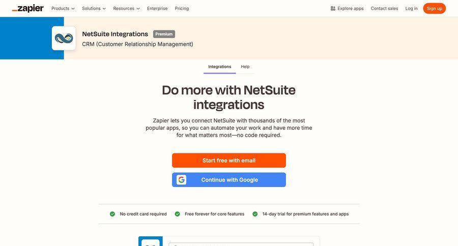Expand the Solutions menu

click(94, 9)
